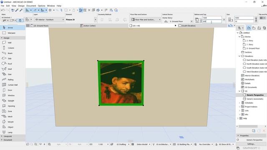Screen dimensions: 267x150
Task: Select Worksheets in Navigator tree
Action: pos(249,80)
